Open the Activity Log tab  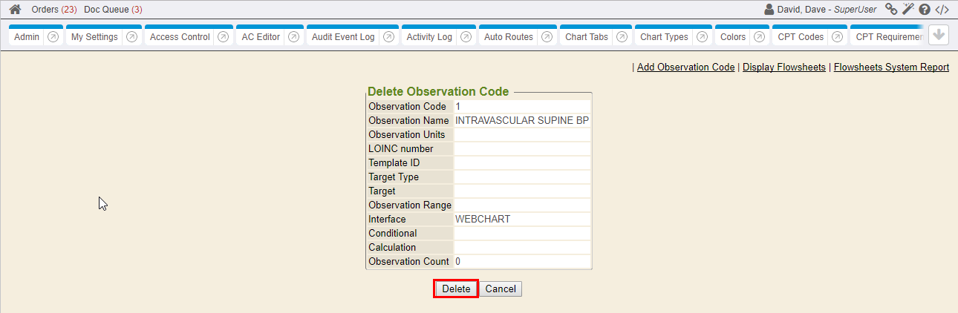click(x=429, y=37)
